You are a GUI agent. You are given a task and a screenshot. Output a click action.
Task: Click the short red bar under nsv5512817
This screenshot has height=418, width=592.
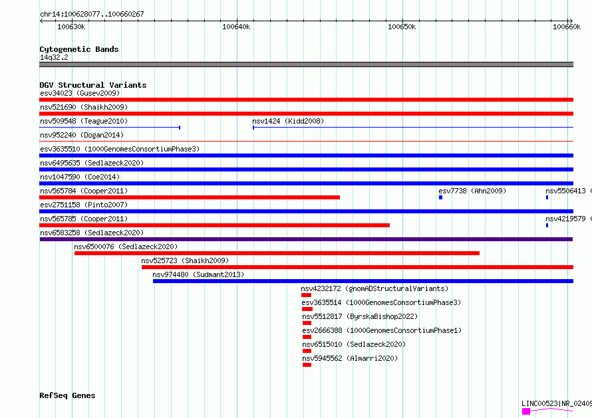coord(307,323)
